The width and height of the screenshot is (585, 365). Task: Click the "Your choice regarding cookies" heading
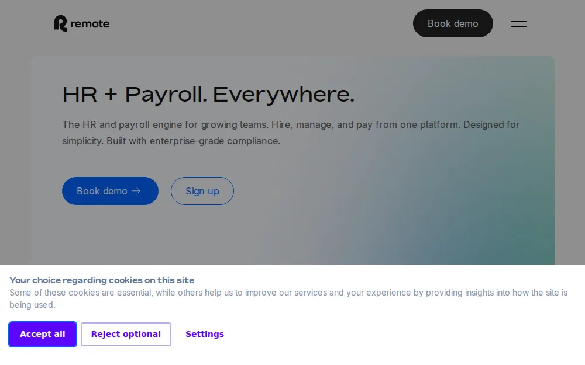click(x=102, y=280)
